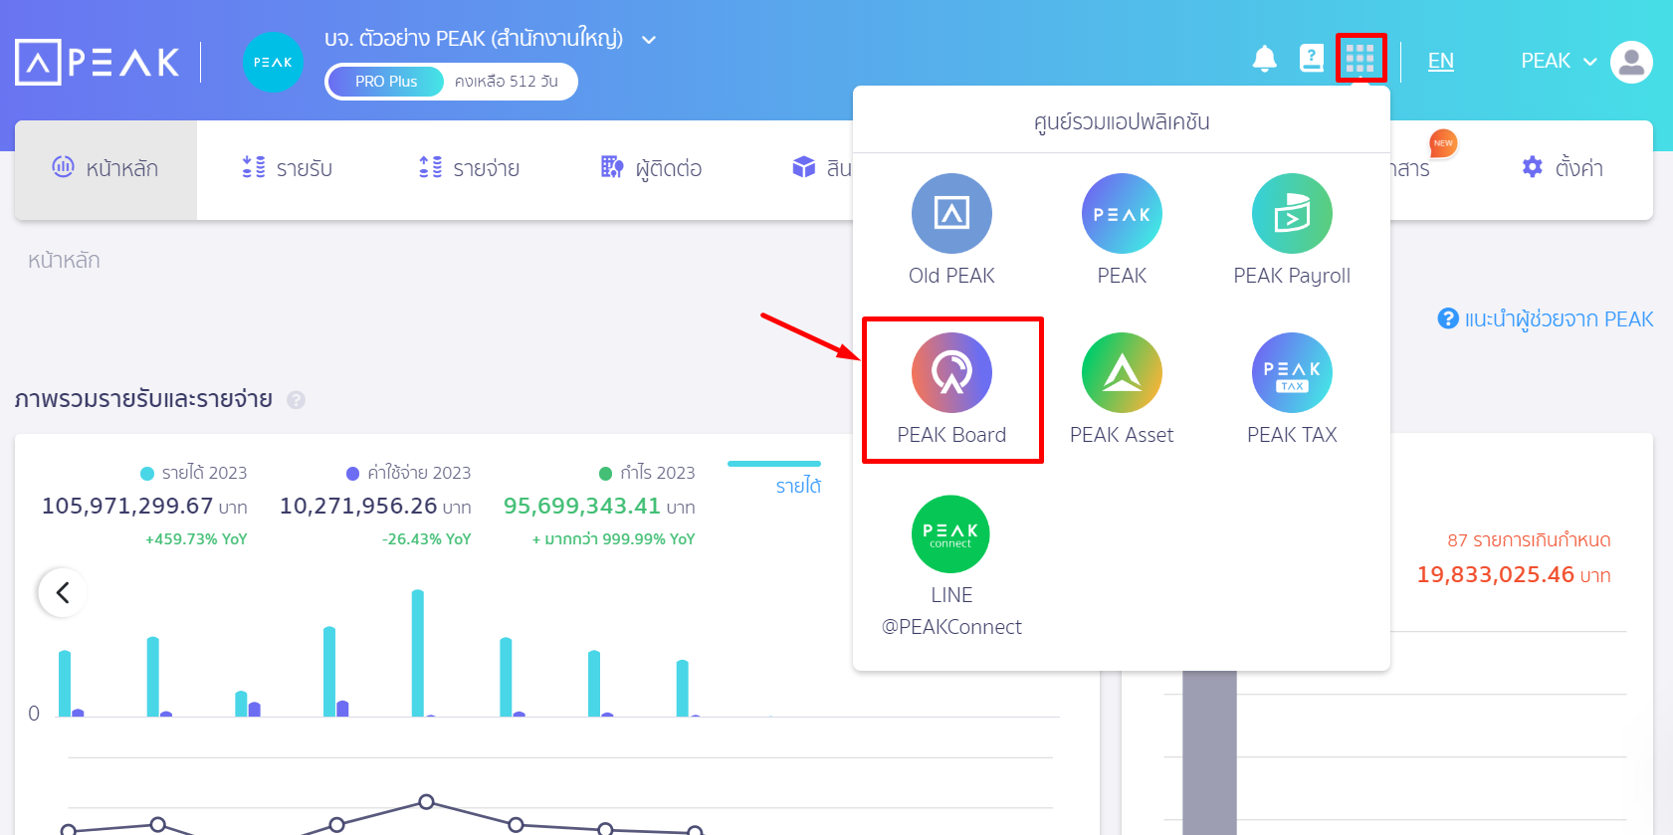The image size is (1673, 835).
Task: Click the user profile avatar
Action: 1631,62
